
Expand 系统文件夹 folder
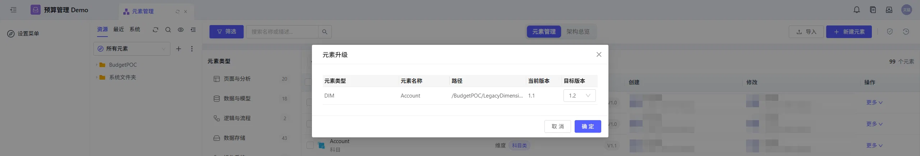click(x=96, y=77)
